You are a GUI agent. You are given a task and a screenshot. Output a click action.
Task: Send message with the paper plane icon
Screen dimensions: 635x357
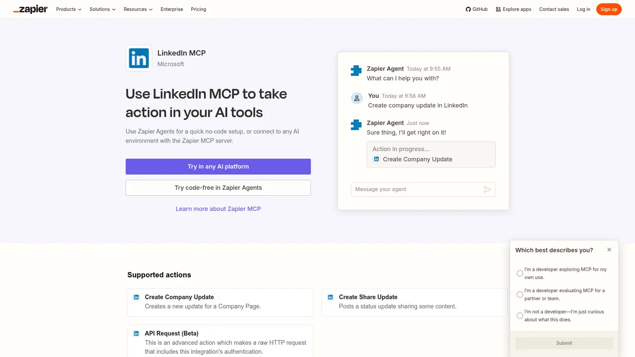tap(488, 189)
